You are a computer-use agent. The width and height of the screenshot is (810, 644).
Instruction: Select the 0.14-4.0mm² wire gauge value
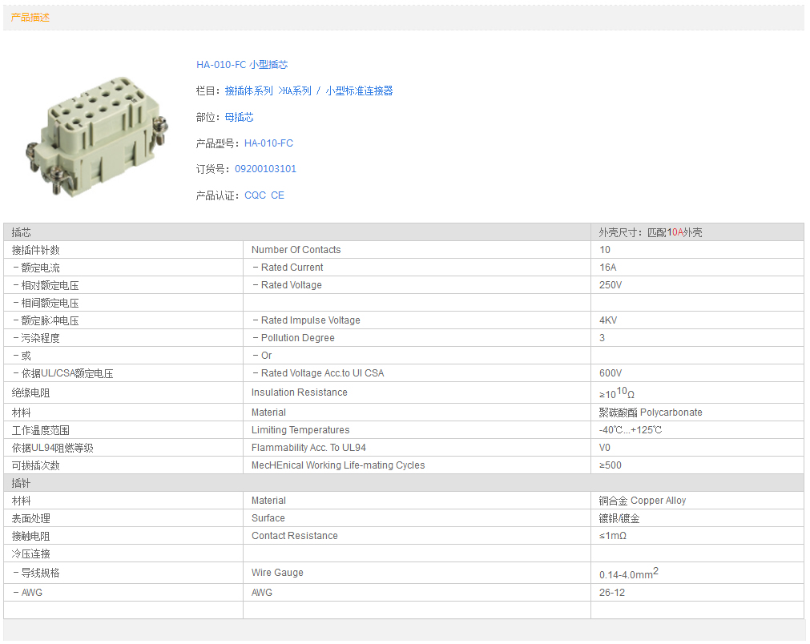(x=628, y=574)
